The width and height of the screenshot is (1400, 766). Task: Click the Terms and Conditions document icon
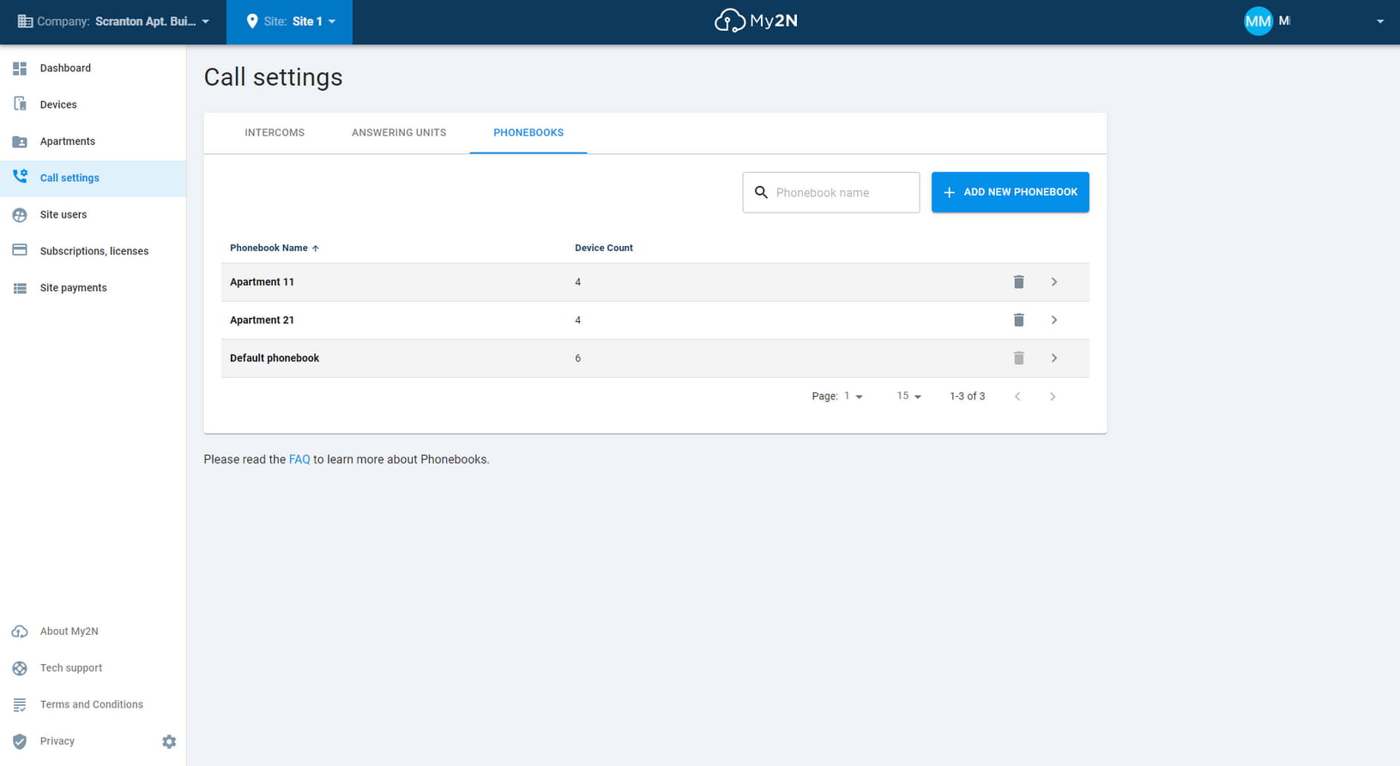tap(20, 704)
